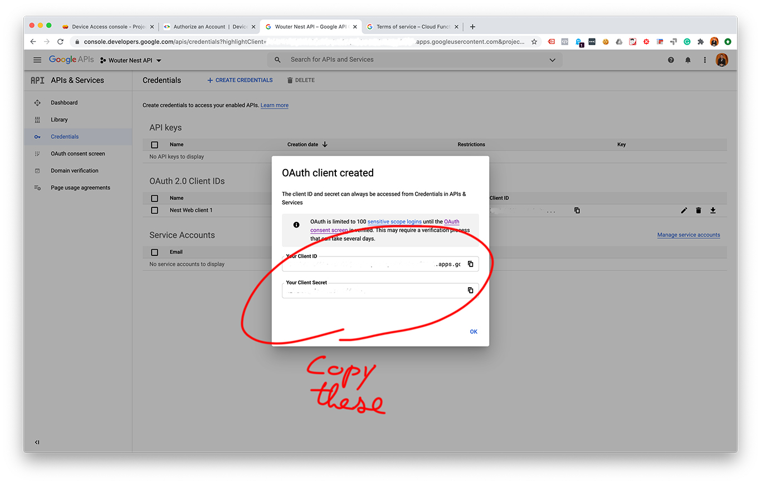Open the code brackets extension icon
The height and width of the screenshot is (484, 761).
(x=565, y=42)
